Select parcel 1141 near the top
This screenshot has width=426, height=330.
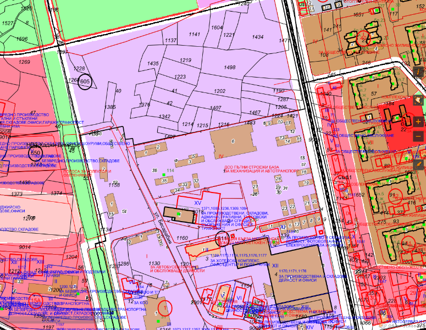[195, 34]
